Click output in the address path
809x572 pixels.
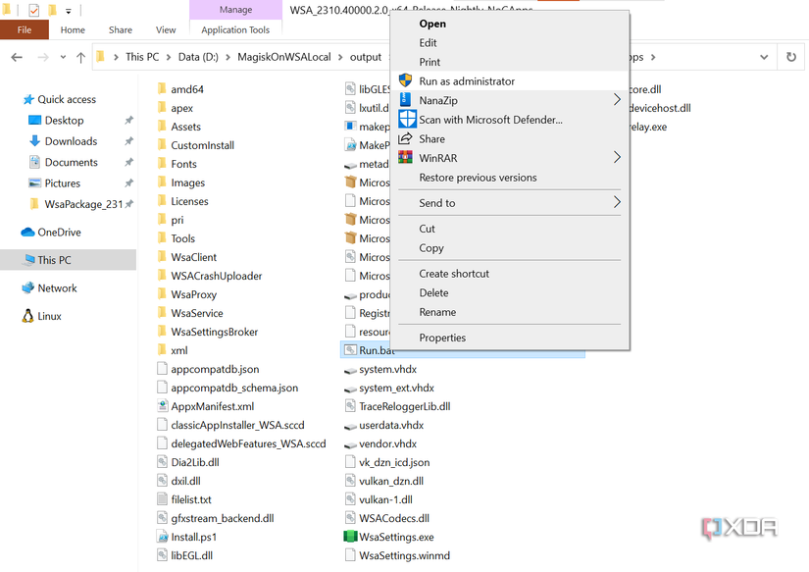366,57
